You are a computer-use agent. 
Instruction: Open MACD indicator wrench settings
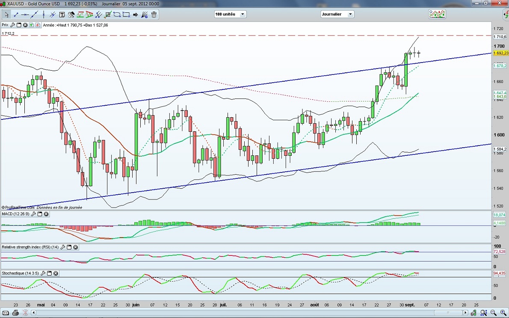click(34, 214)
